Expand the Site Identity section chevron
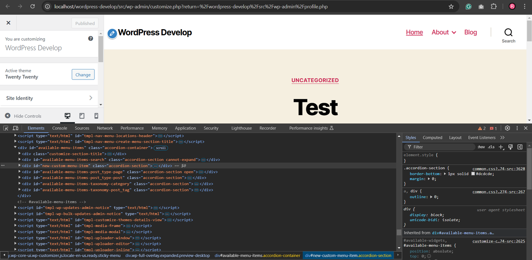 91,98
